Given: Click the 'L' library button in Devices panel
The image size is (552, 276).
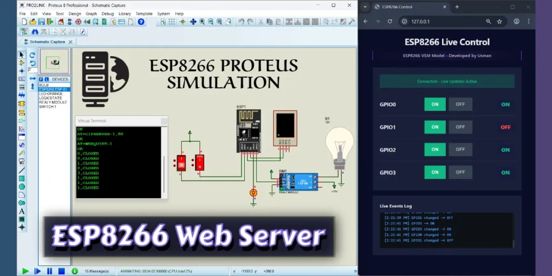Looking at the screenshot, I should coord(46,80).
